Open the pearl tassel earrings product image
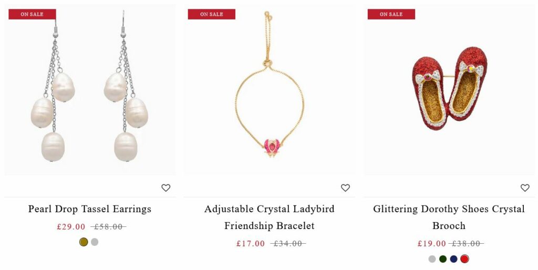538x270 pixels. (x=90, y=90)
